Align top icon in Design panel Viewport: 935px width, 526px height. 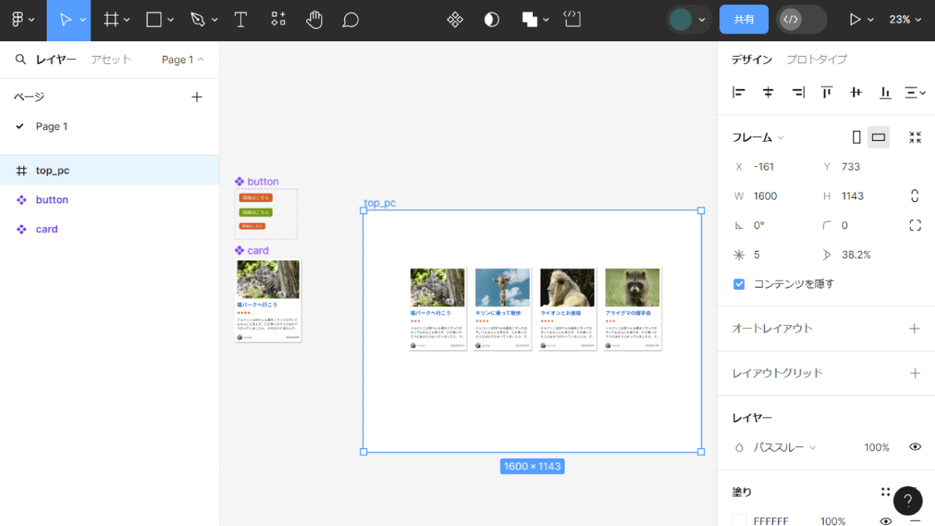(827, 93)
